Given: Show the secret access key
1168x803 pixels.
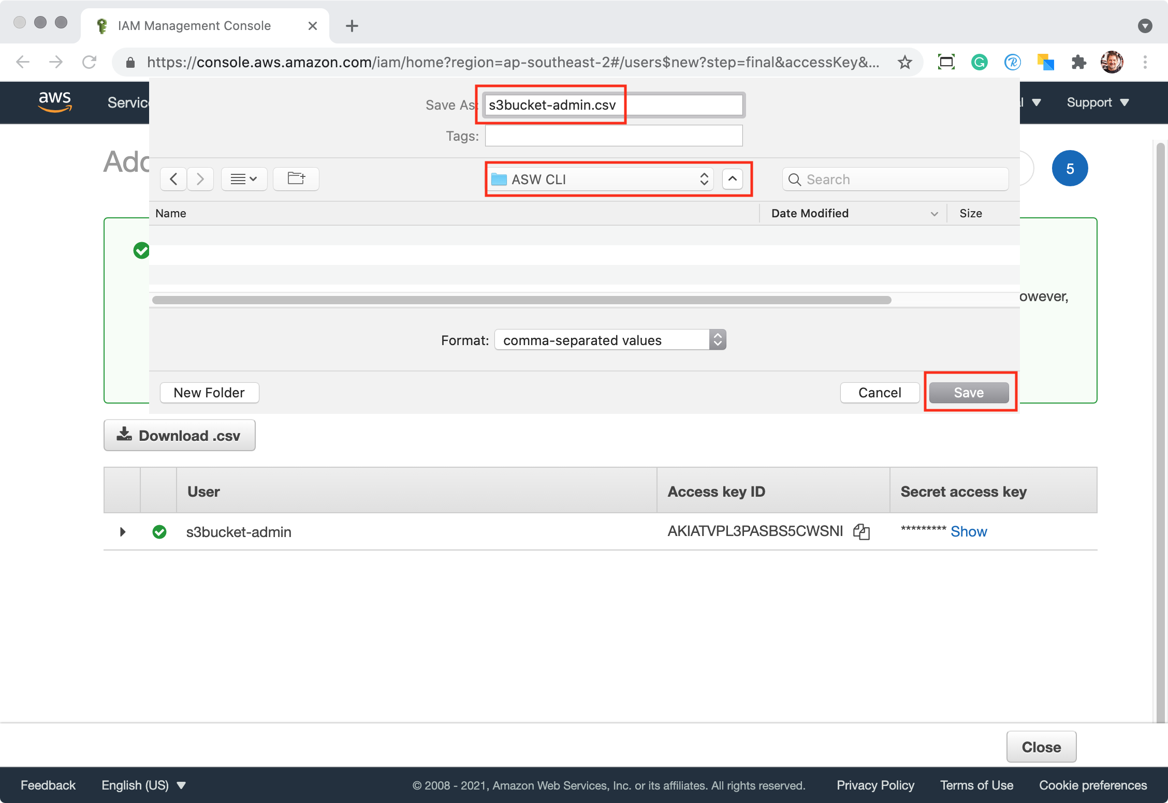Looking at the screenshot, I should pos(968,531).
